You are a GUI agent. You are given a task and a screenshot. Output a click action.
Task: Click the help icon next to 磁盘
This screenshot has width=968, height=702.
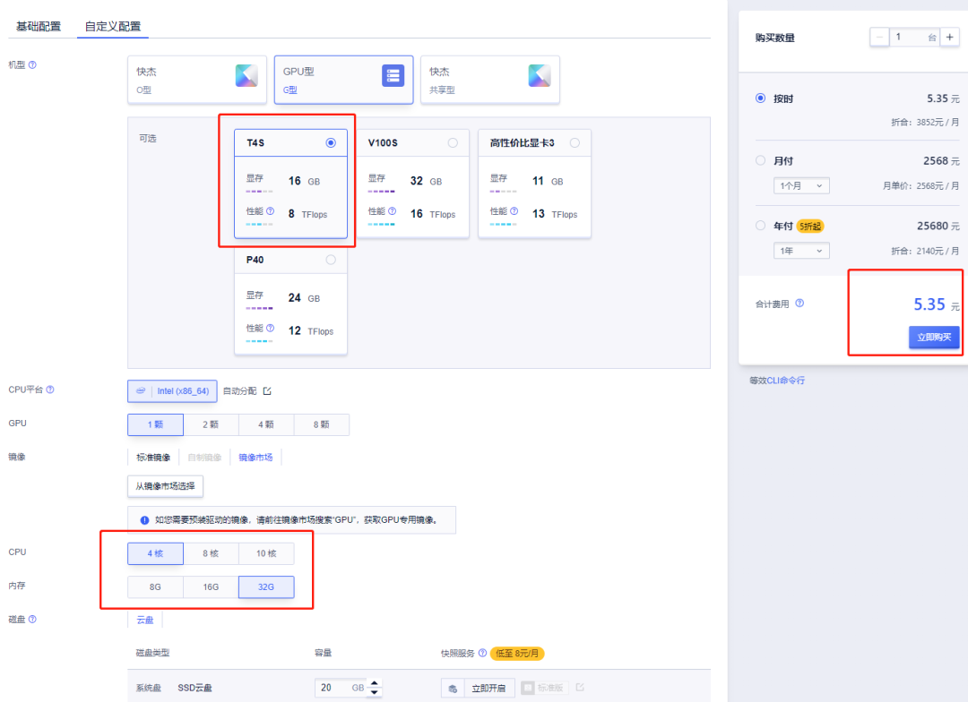33,619
